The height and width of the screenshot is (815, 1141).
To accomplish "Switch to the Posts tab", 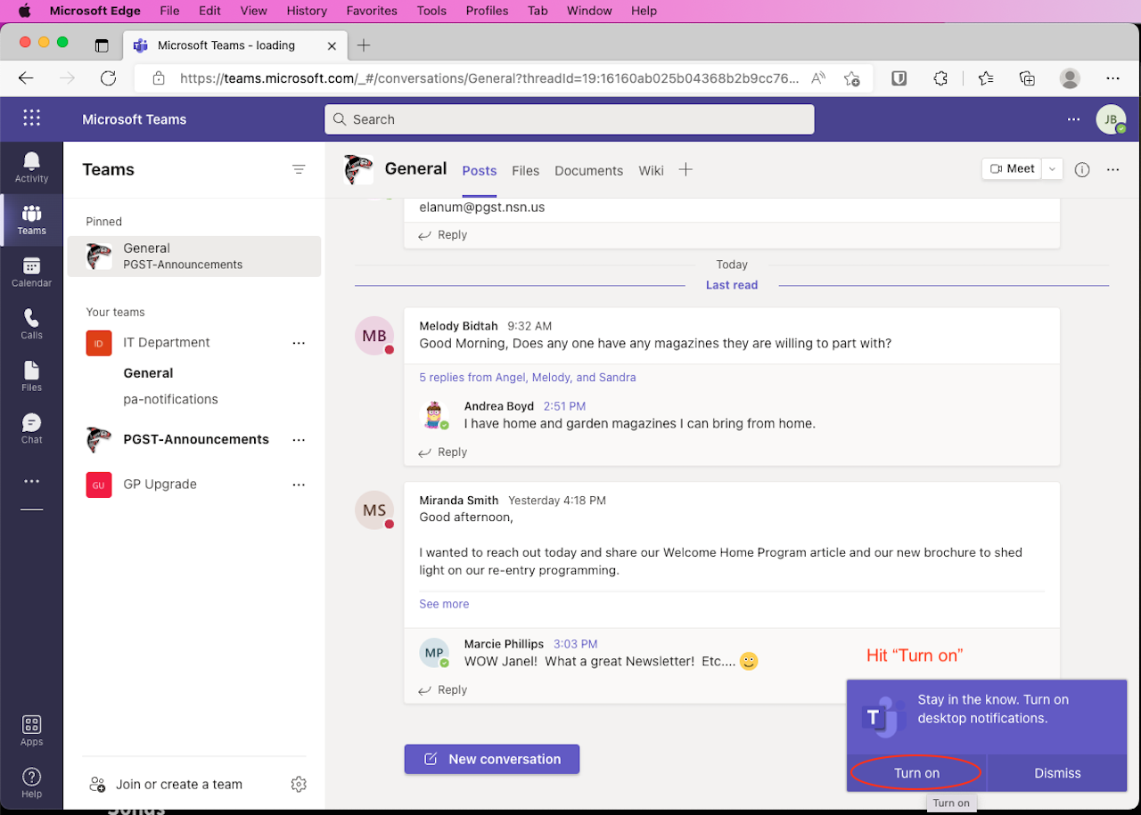I will coord(480,170).
